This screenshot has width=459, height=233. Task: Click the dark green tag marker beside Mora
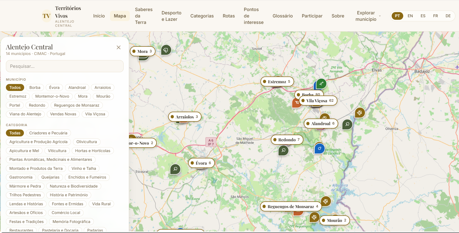[x=166, y=50]
